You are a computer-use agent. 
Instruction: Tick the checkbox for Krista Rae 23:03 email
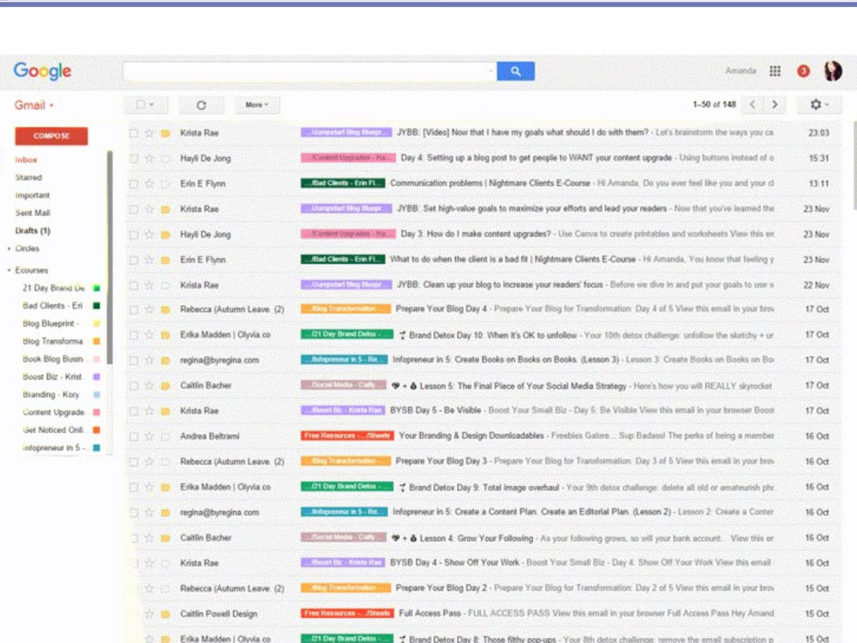(x=134, y=133)
